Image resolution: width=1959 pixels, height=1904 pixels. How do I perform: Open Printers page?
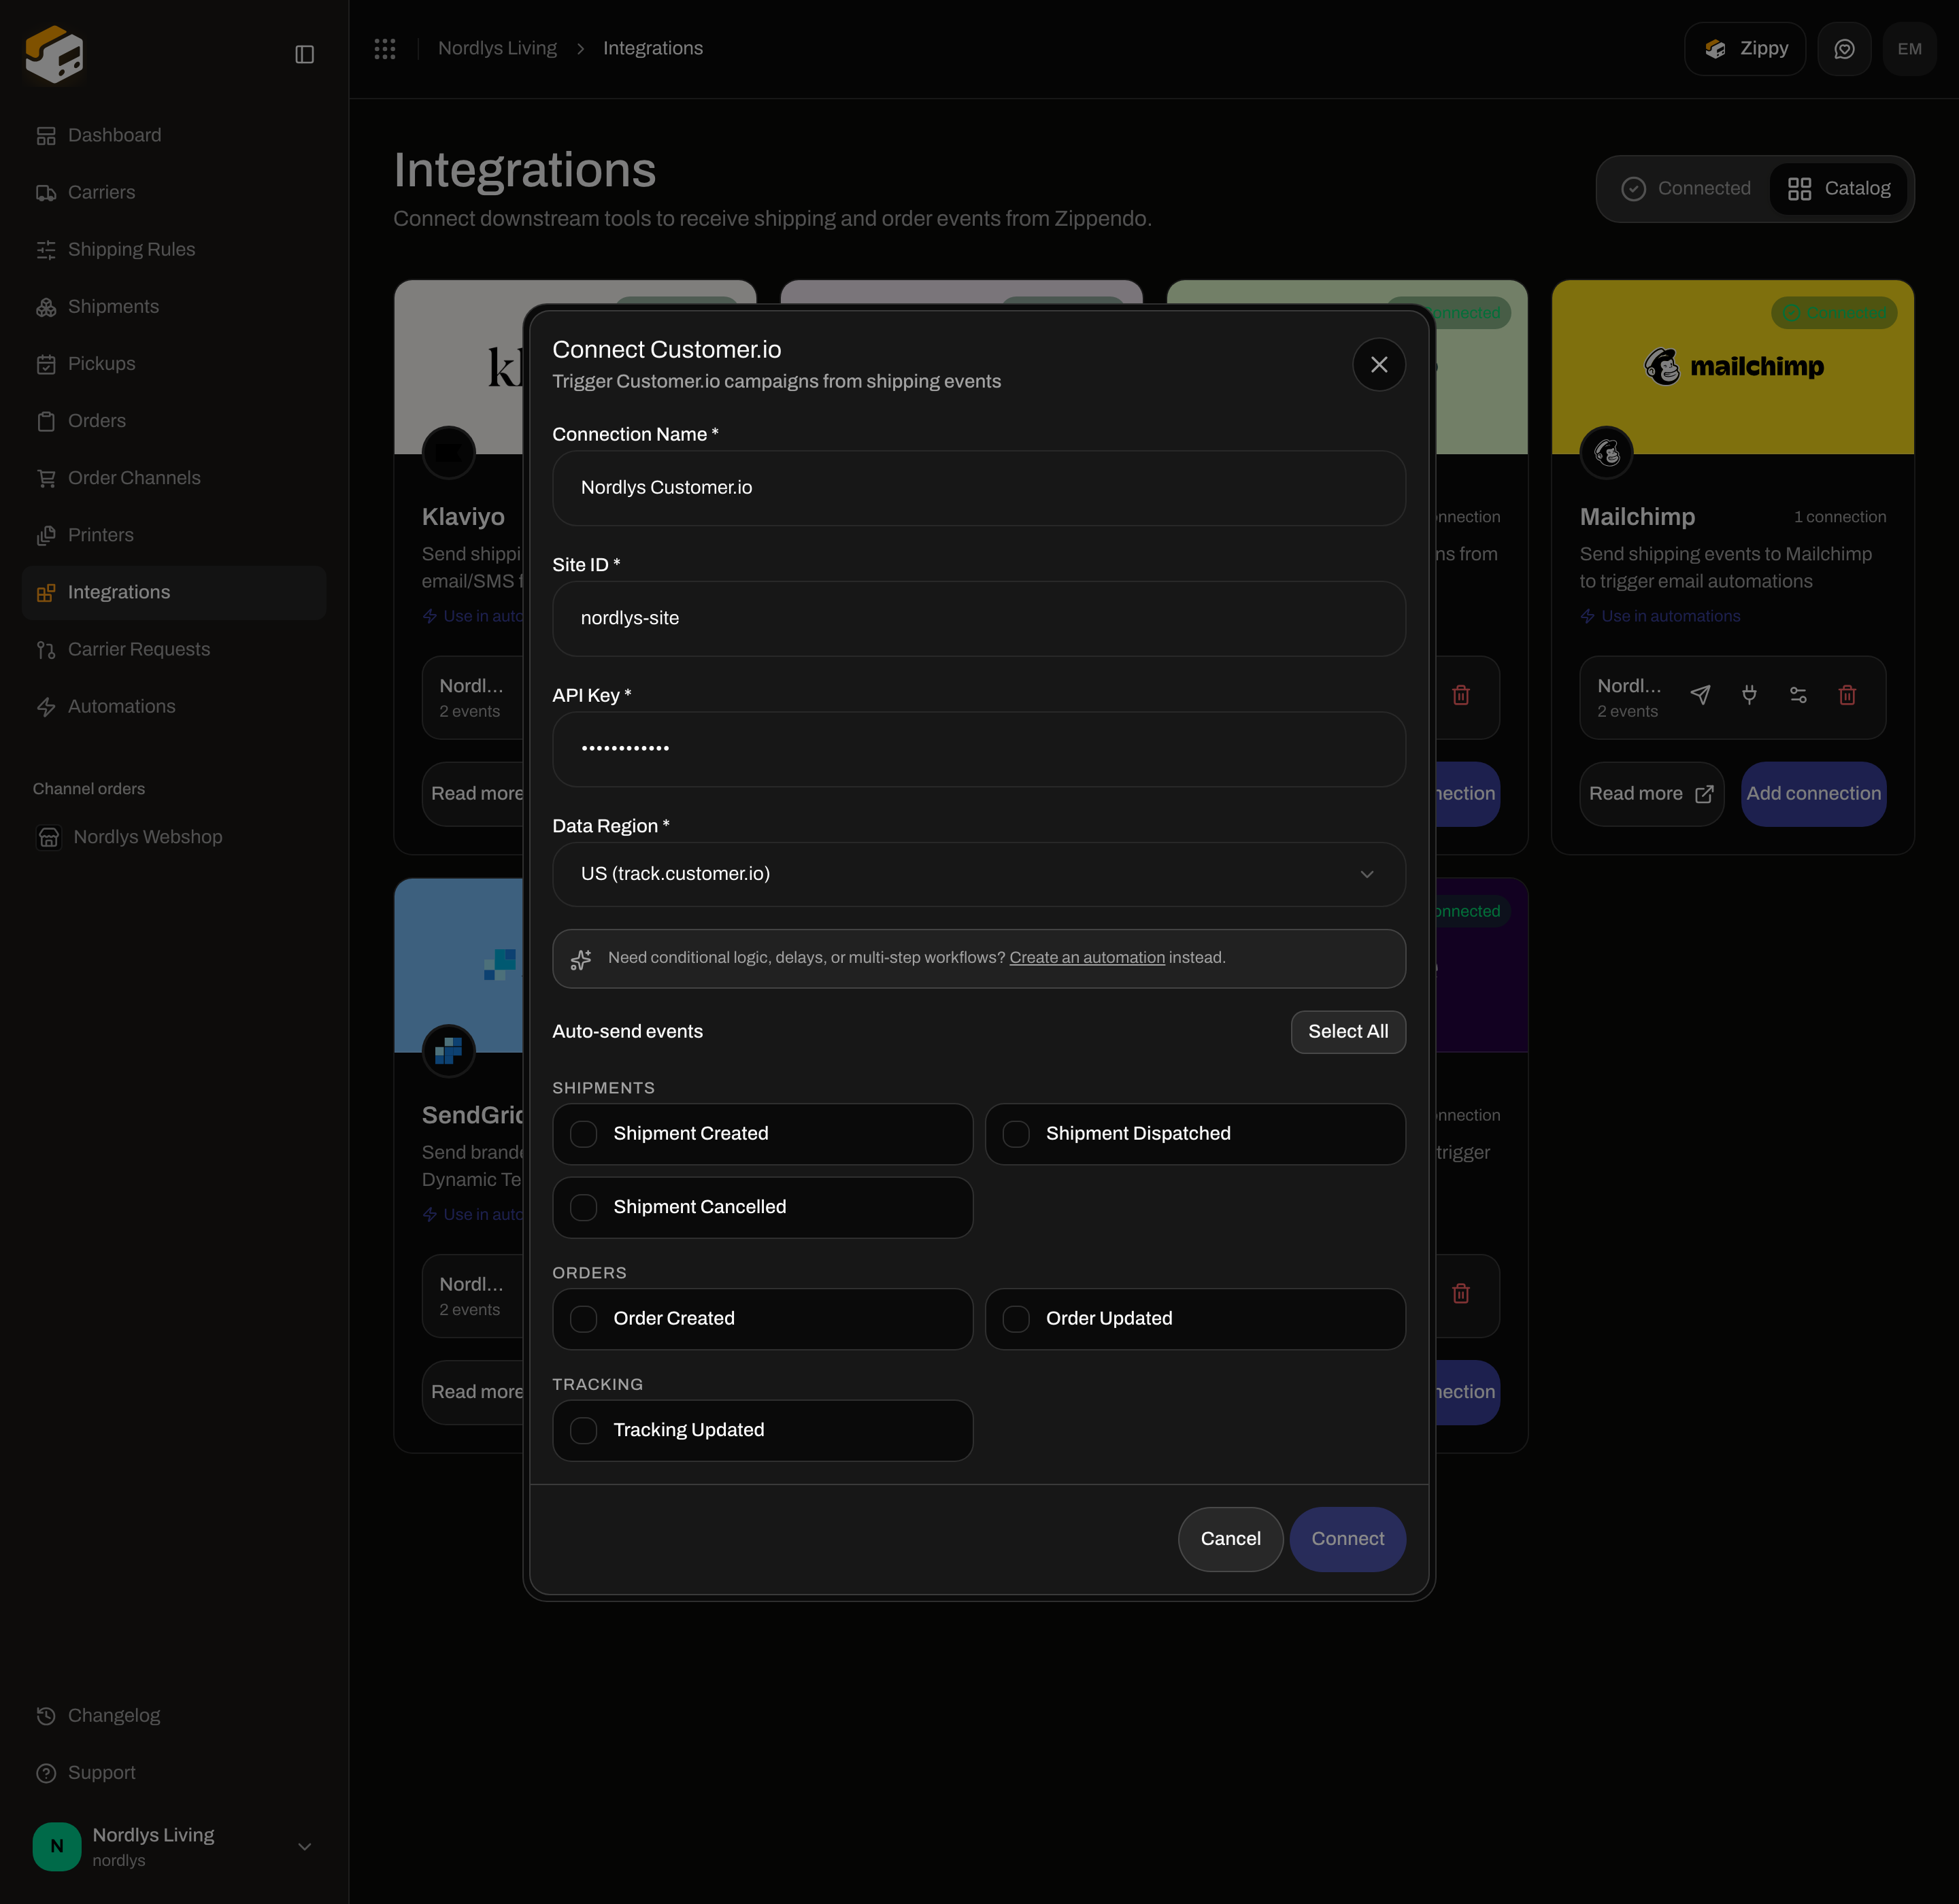click(x=174, y=535)
